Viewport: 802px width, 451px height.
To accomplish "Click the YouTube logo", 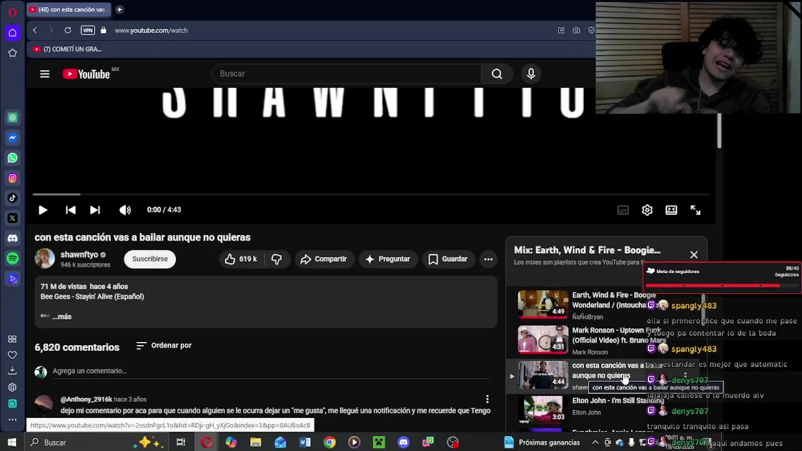I will point(86,74).
